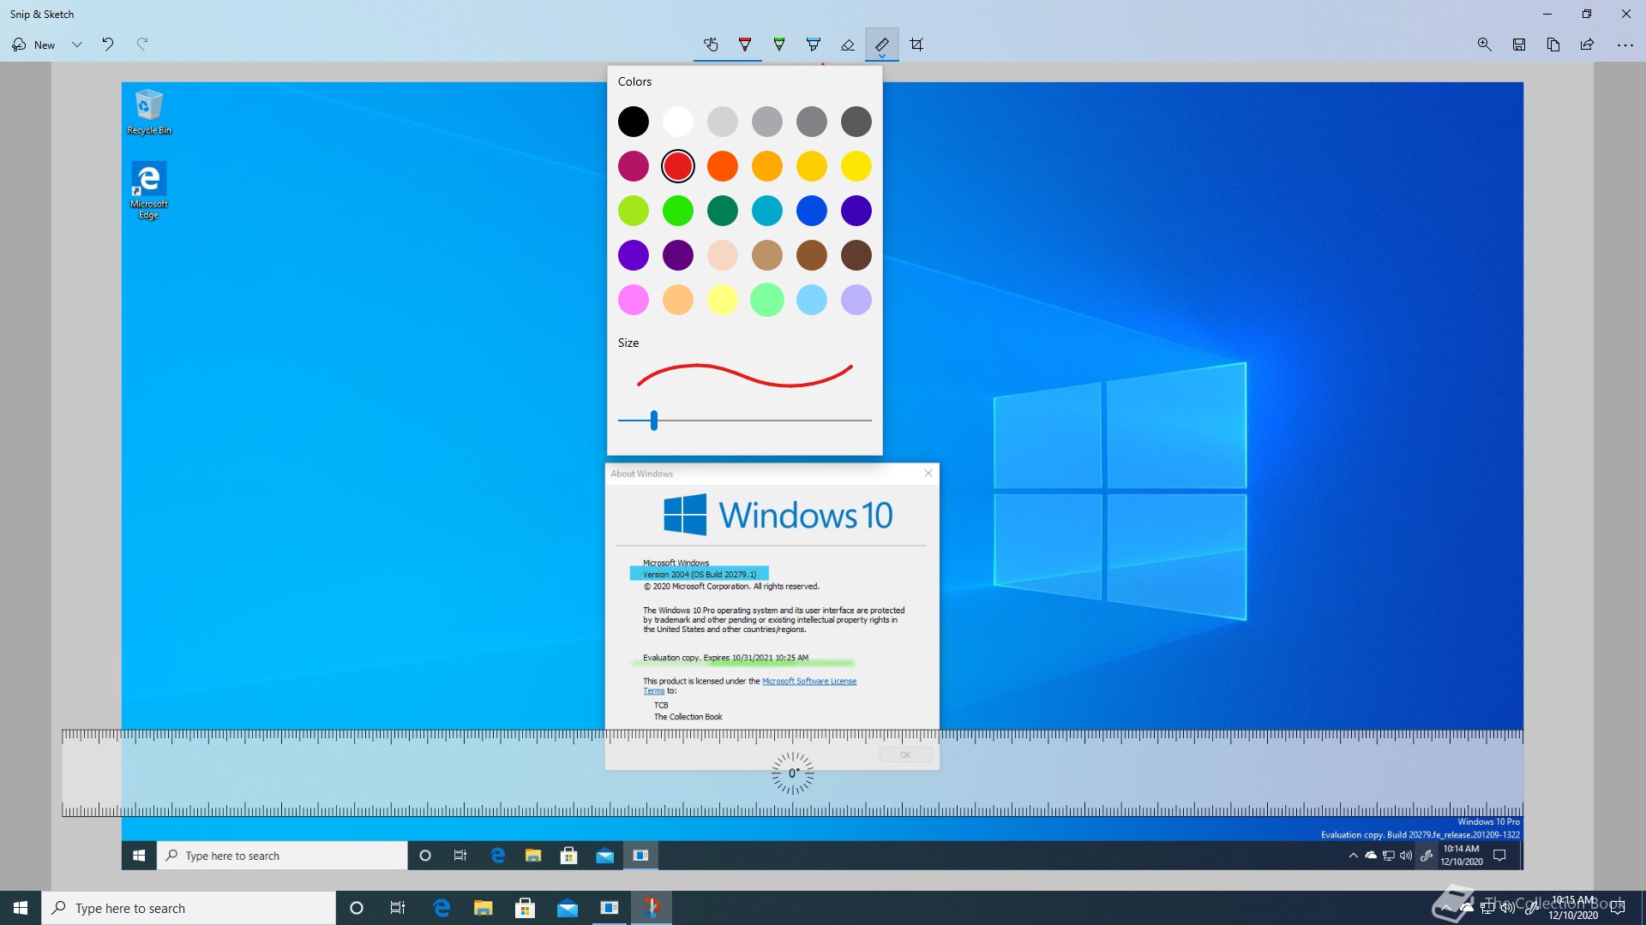This screenshot has height=925, width=1646.
Task: Pick the bright yellow color swatch
Action: [856, 166]
